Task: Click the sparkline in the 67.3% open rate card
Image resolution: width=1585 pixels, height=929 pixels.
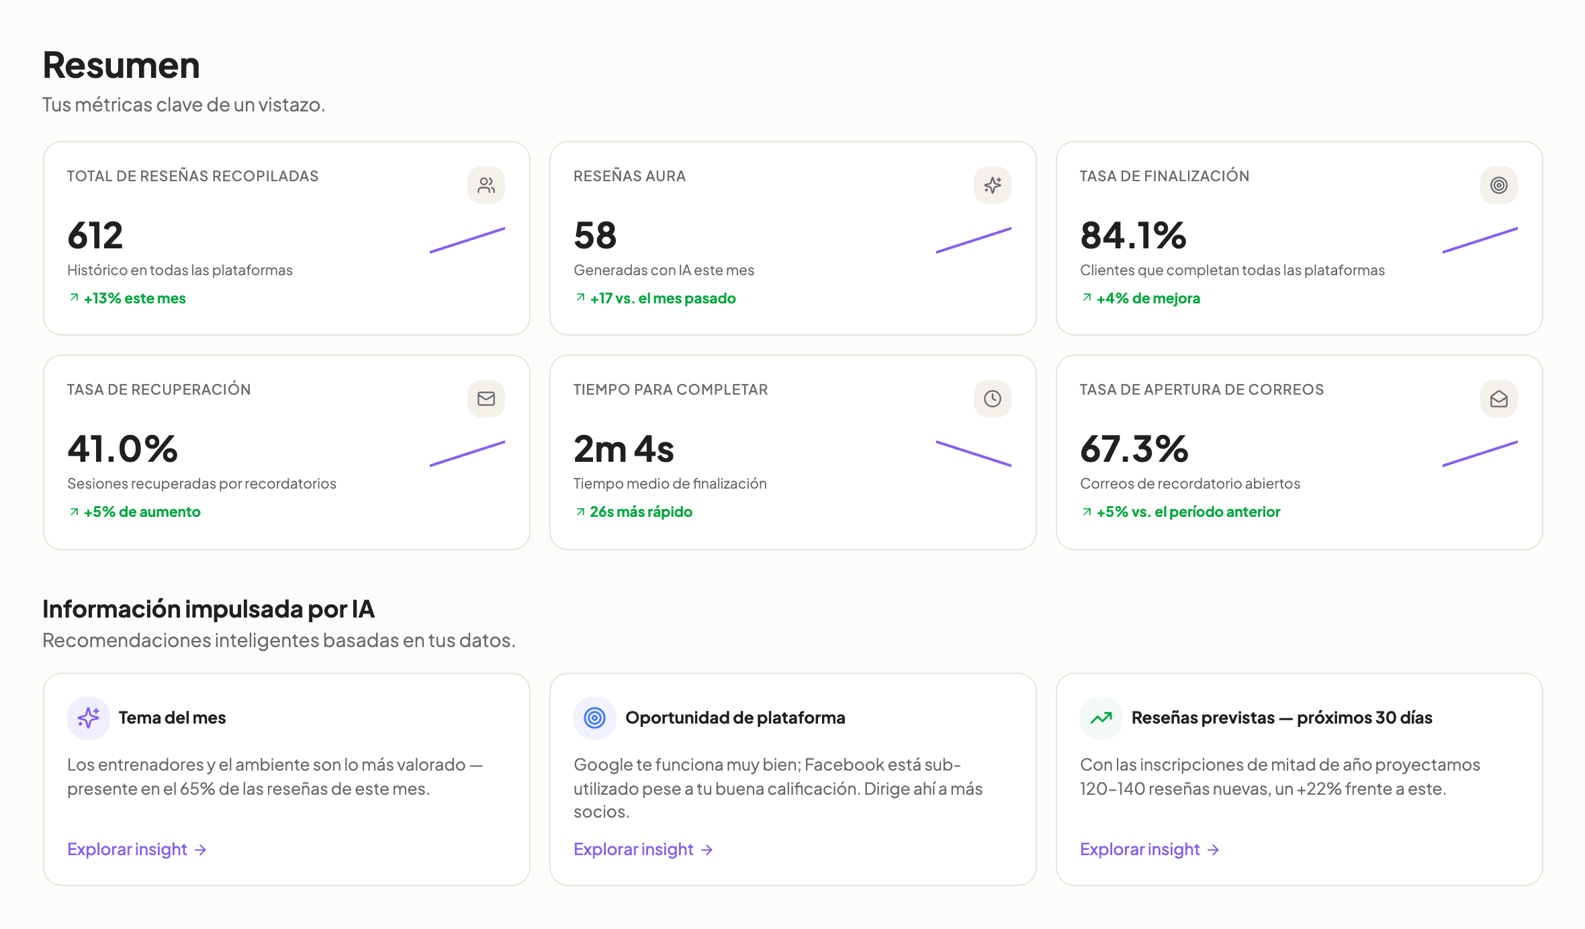Action: [1480, 454]
